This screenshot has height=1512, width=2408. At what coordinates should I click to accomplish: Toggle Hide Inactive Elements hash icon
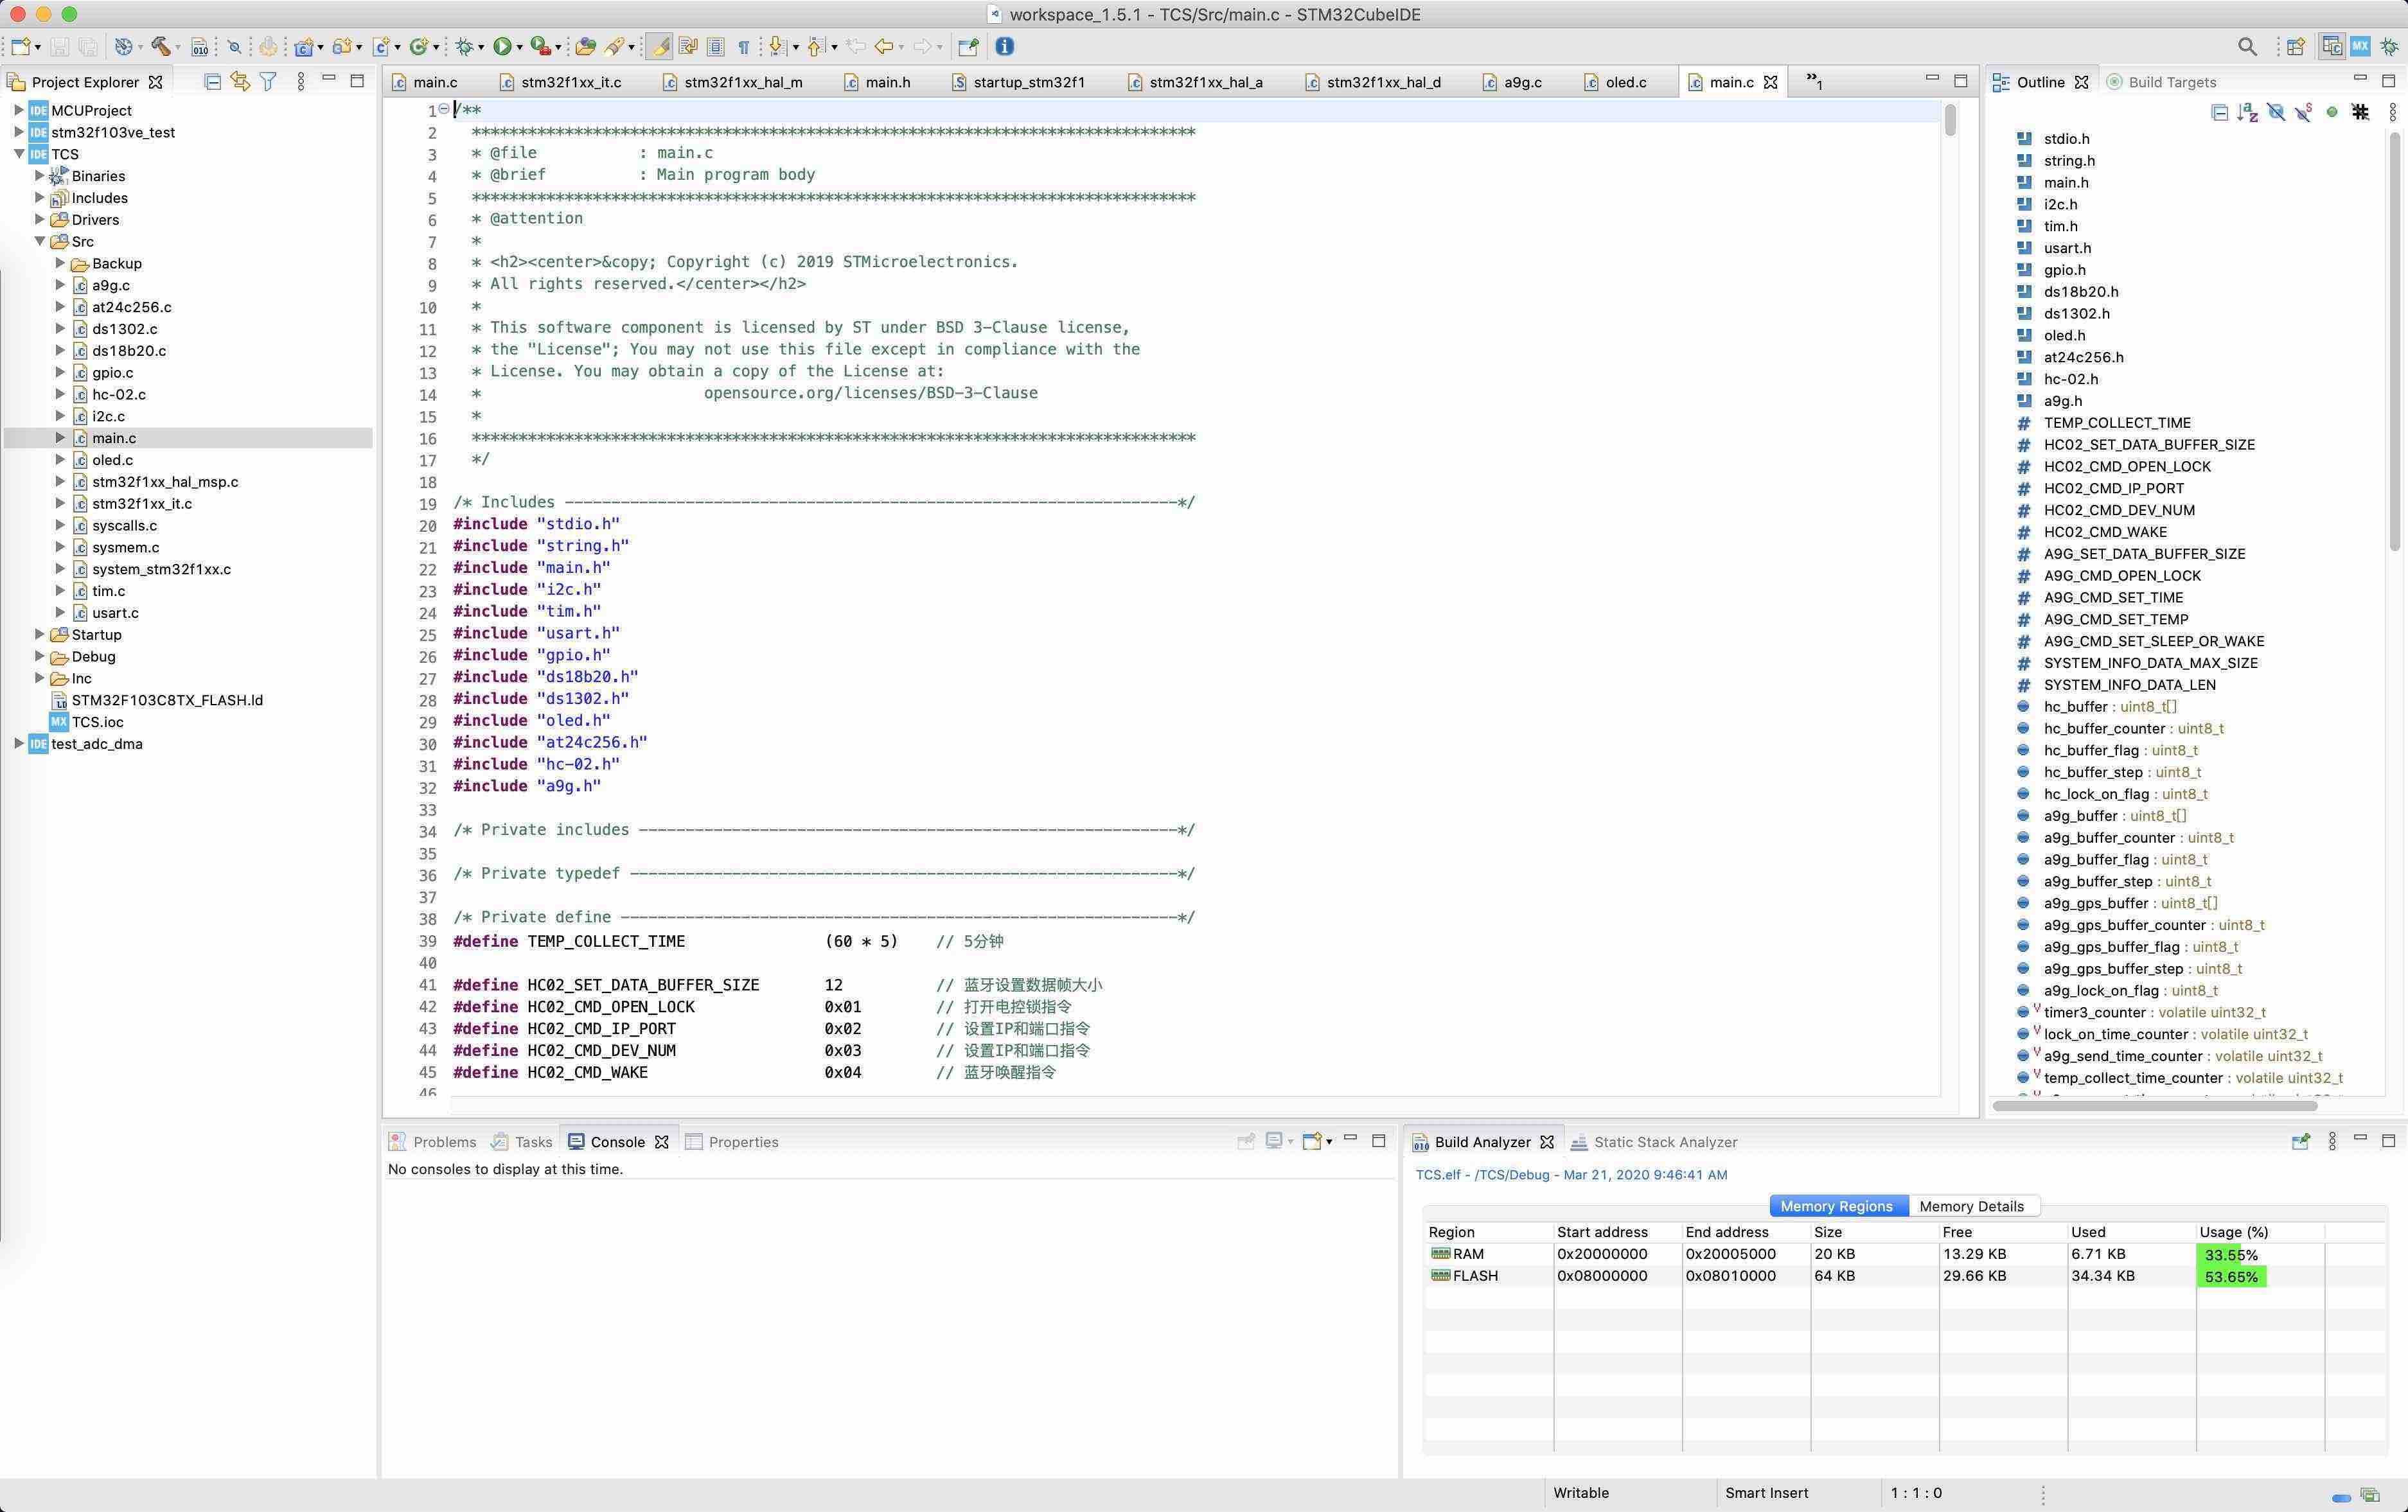point(2361,113)
